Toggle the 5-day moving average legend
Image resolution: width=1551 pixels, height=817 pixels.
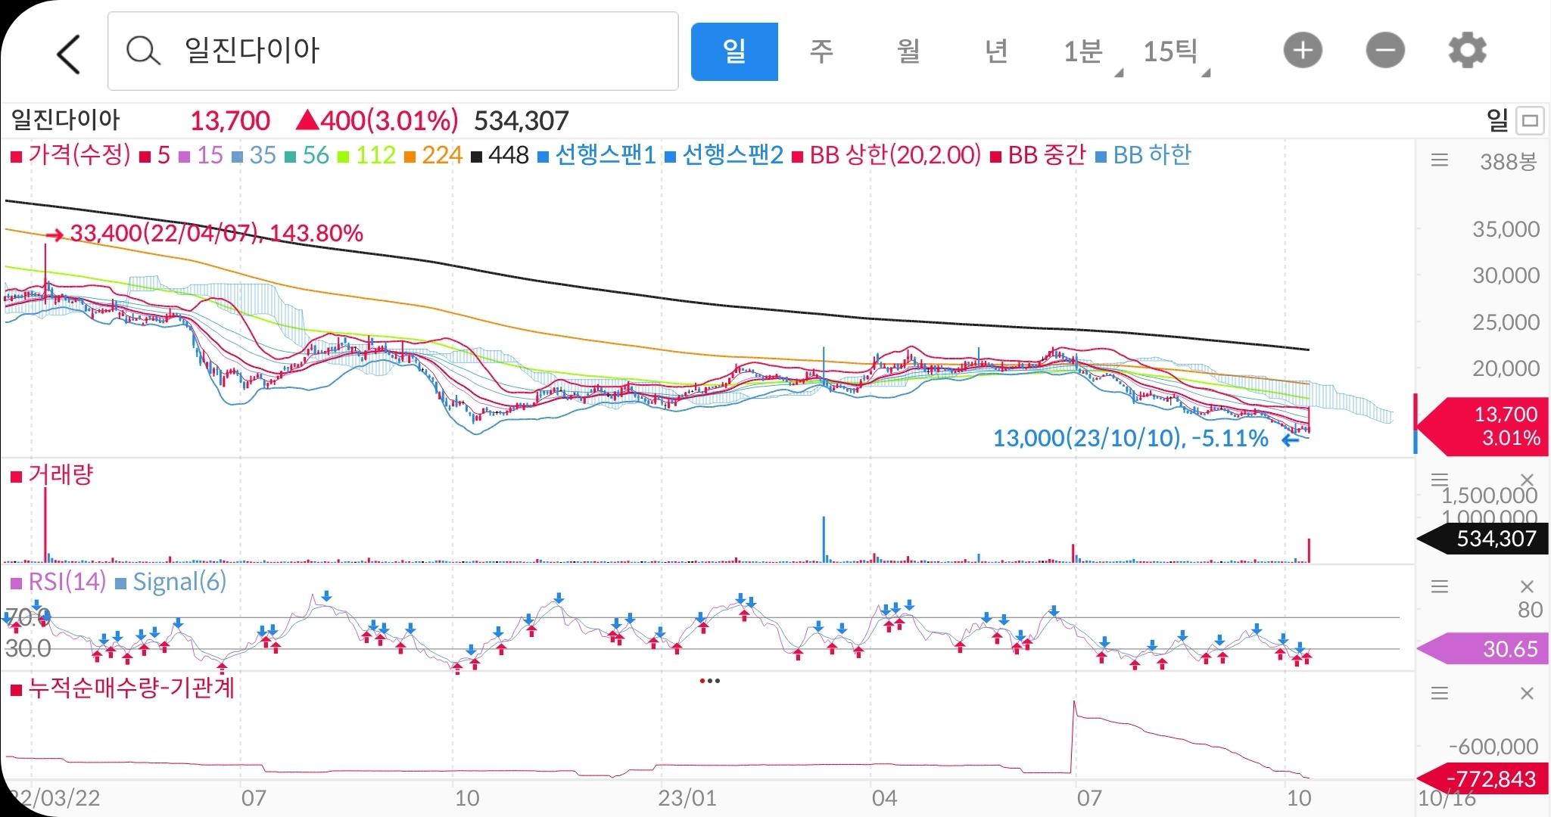pos(155,156)
